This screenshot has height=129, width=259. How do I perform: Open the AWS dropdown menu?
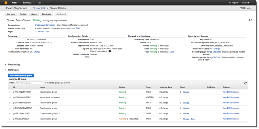[16, 3]
